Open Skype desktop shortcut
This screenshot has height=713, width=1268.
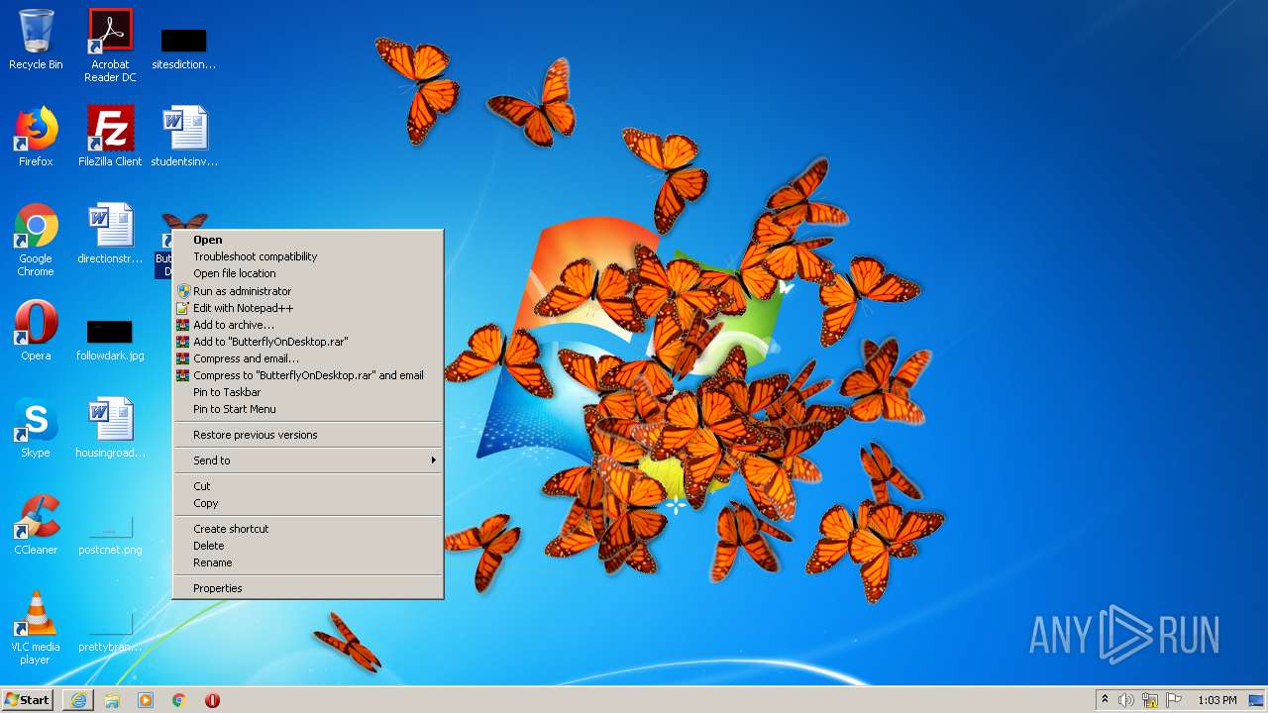point(36,428)
